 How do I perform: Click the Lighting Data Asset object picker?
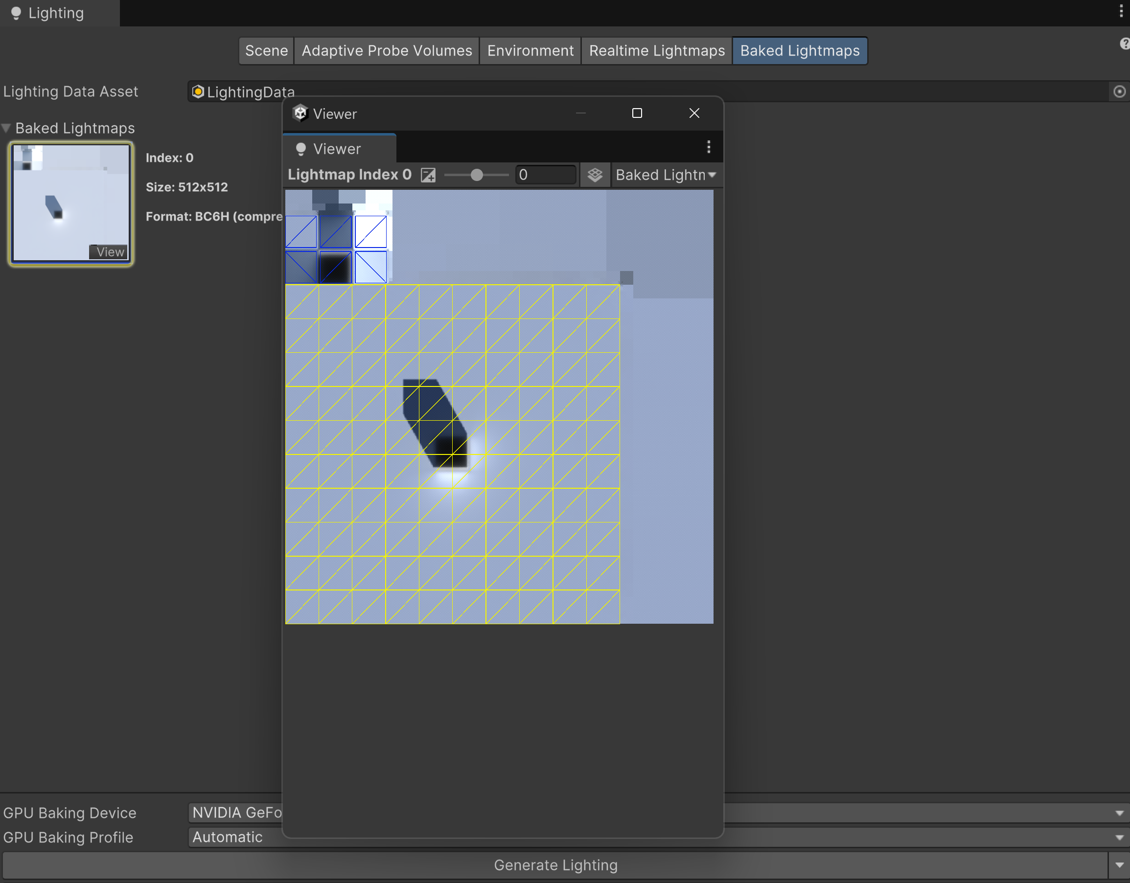pyautogui.click(x=1119, y=91)
